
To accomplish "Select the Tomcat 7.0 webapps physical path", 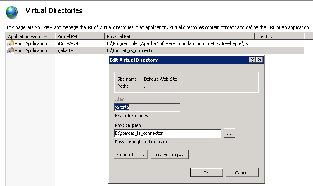I will pos(179,43).
